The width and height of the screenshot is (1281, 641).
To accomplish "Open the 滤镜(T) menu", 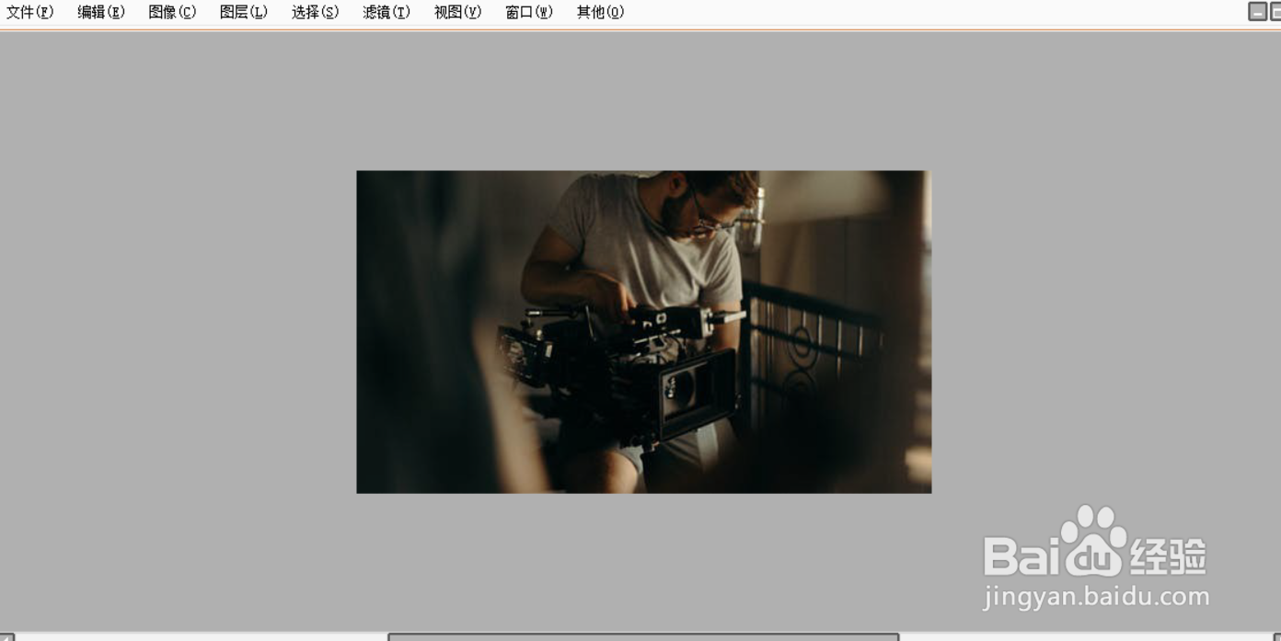I will [387, 12].
